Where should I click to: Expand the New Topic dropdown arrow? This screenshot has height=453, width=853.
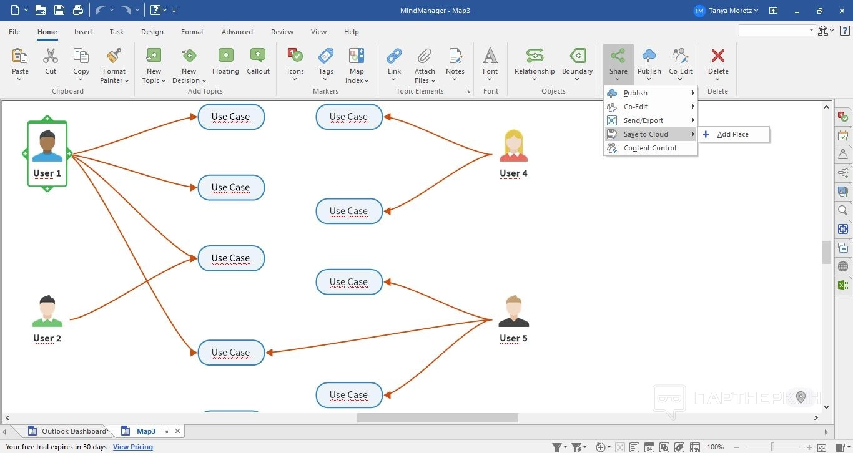163,81
